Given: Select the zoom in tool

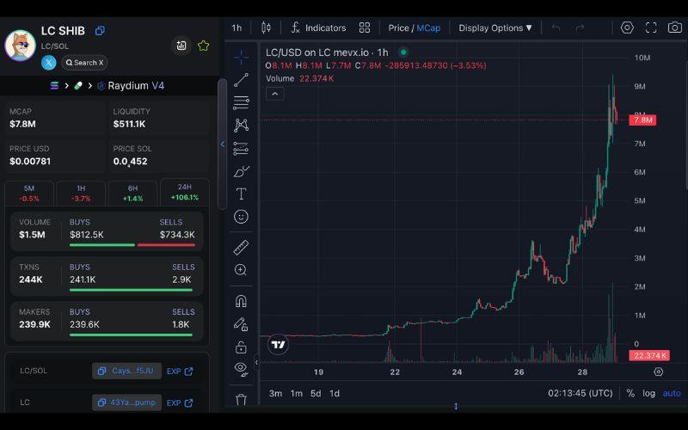Looking at the screenshot, I should tap(241, 270).
